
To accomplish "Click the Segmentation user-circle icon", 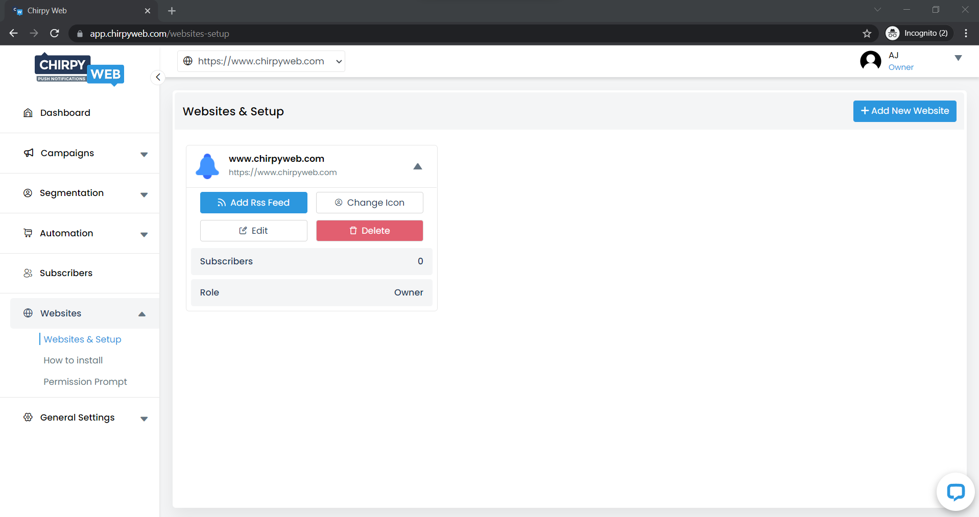I will coord(28,193).
